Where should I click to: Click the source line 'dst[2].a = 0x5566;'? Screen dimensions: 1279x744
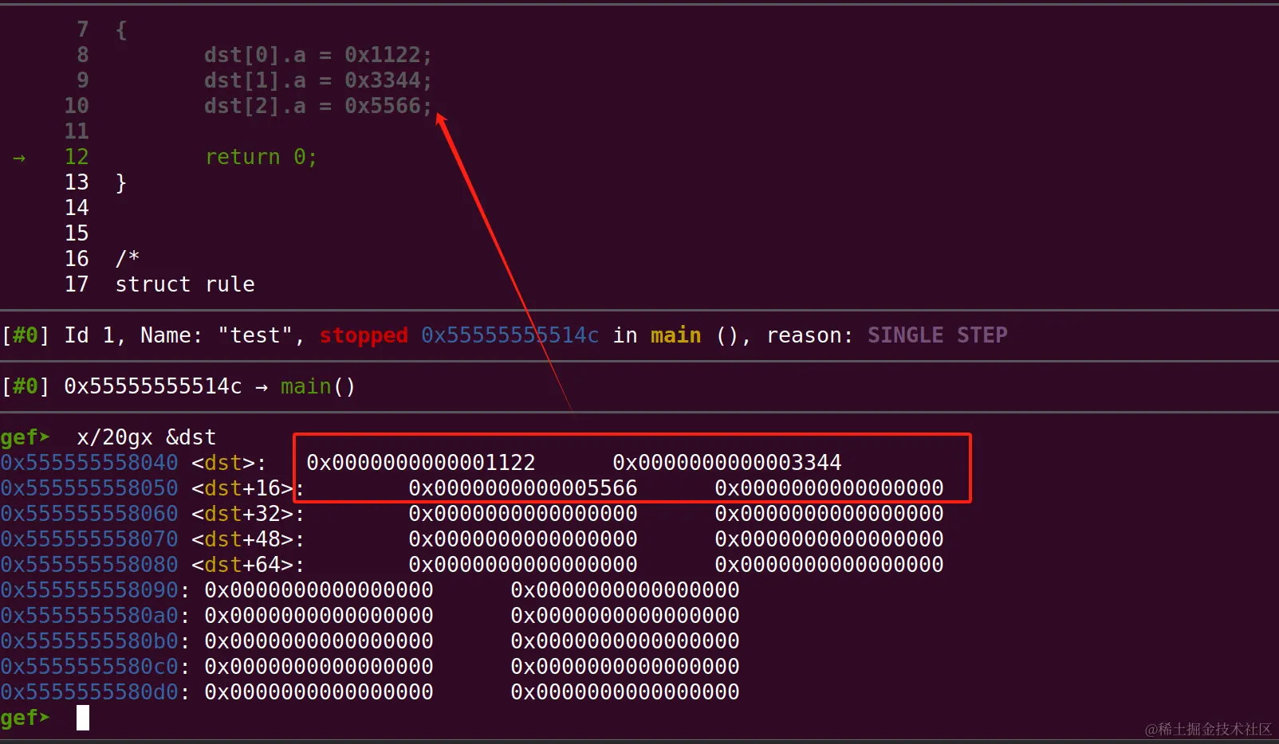click(318, 106)
